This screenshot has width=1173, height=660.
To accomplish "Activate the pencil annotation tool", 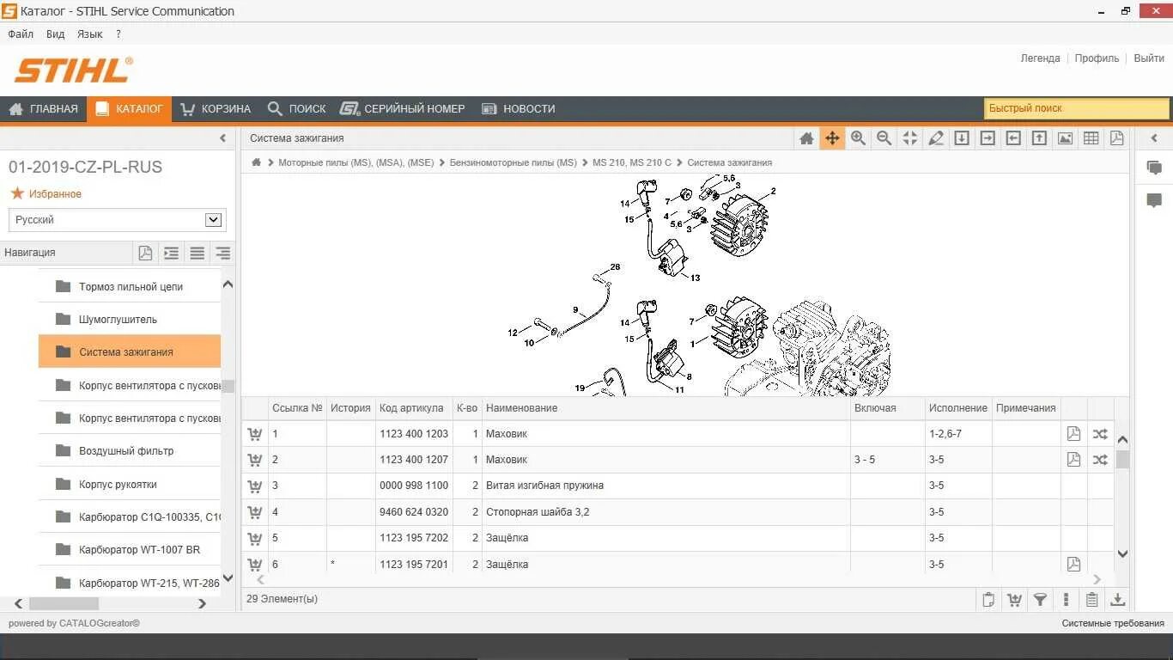I will (936, 138).
